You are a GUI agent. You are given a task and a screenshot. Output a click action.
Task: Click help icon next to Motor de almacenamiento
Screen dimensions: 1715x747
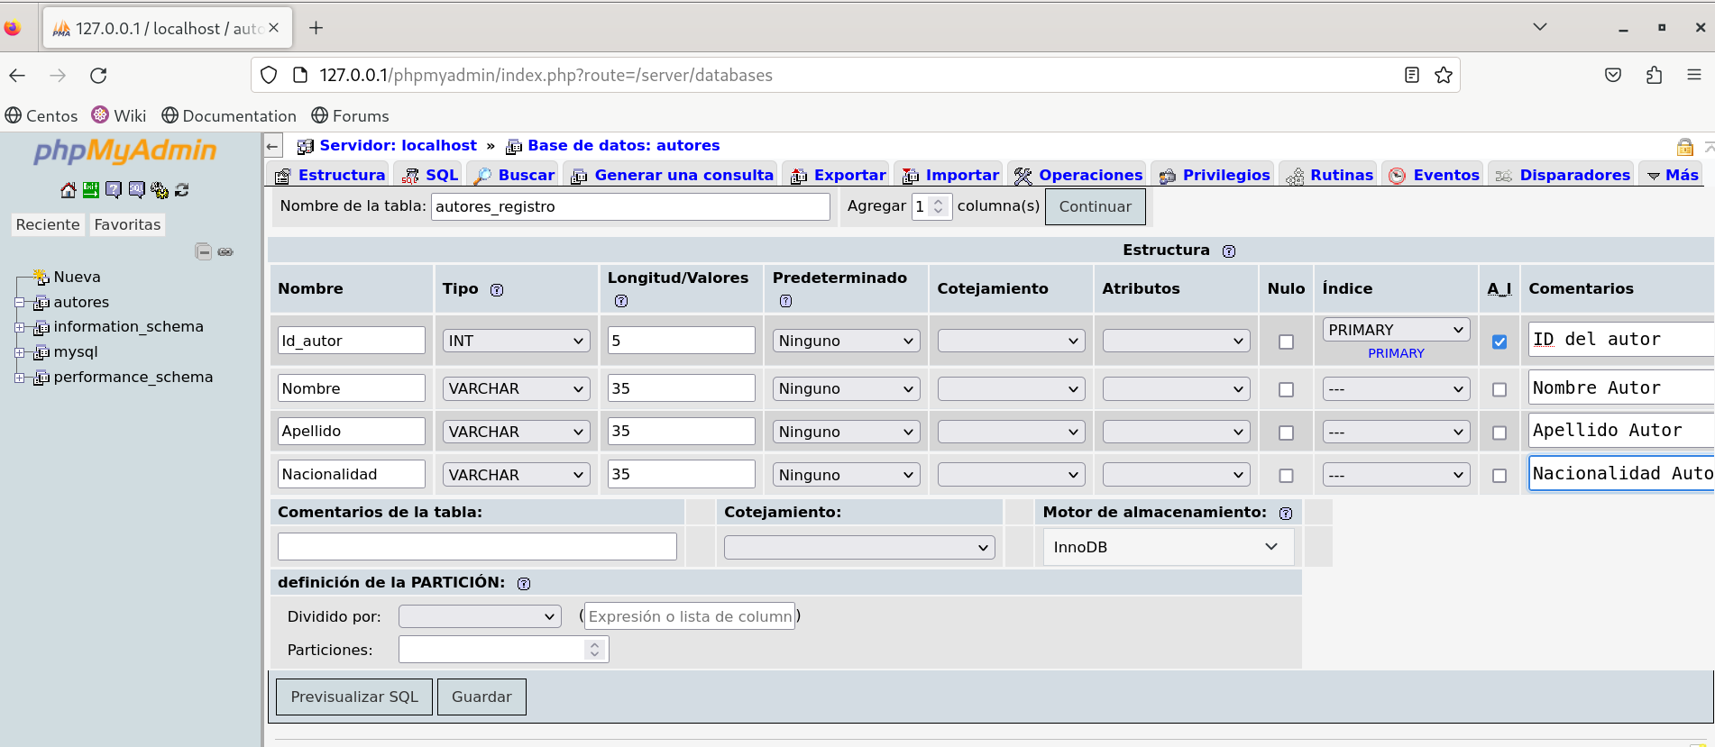point(1286,514)
